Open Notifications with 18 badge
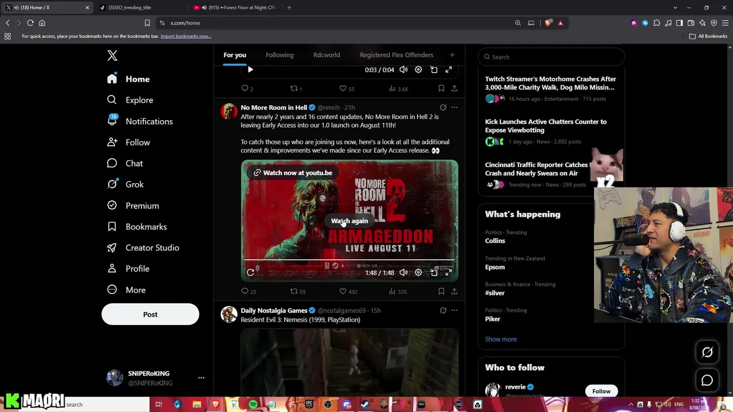 tap(140, 121)
